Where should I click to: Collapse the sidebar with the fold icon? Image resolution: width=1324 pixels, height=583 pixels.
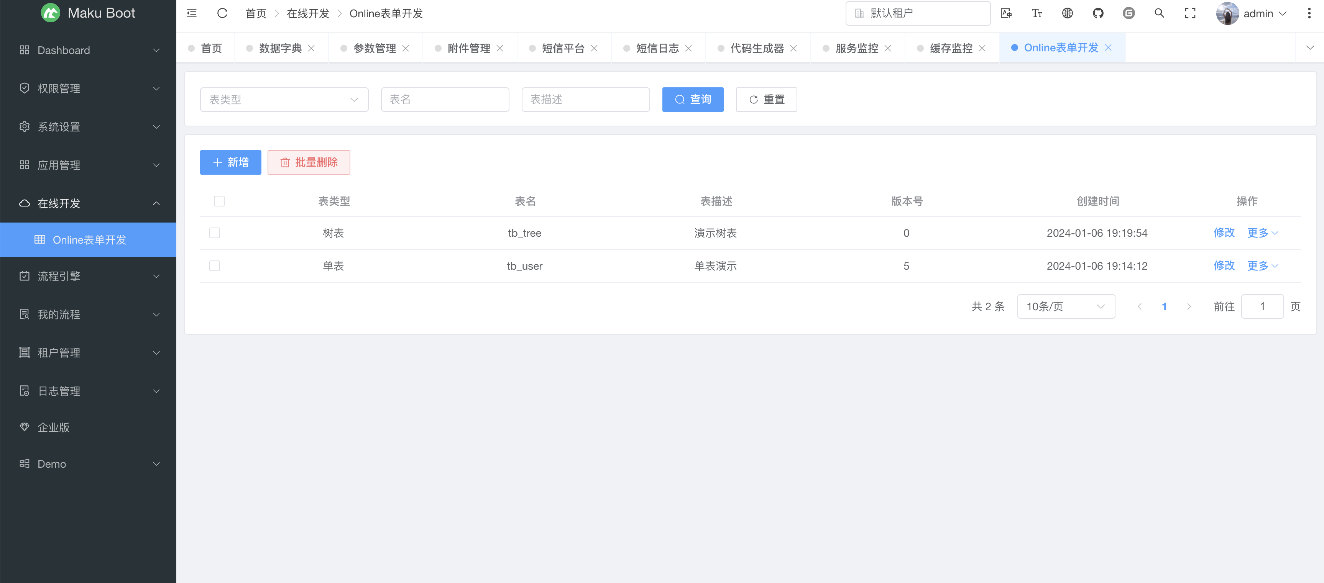tap(192, 13)
